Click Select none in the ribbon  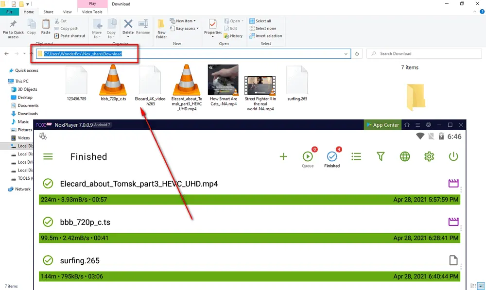[263, 28]
